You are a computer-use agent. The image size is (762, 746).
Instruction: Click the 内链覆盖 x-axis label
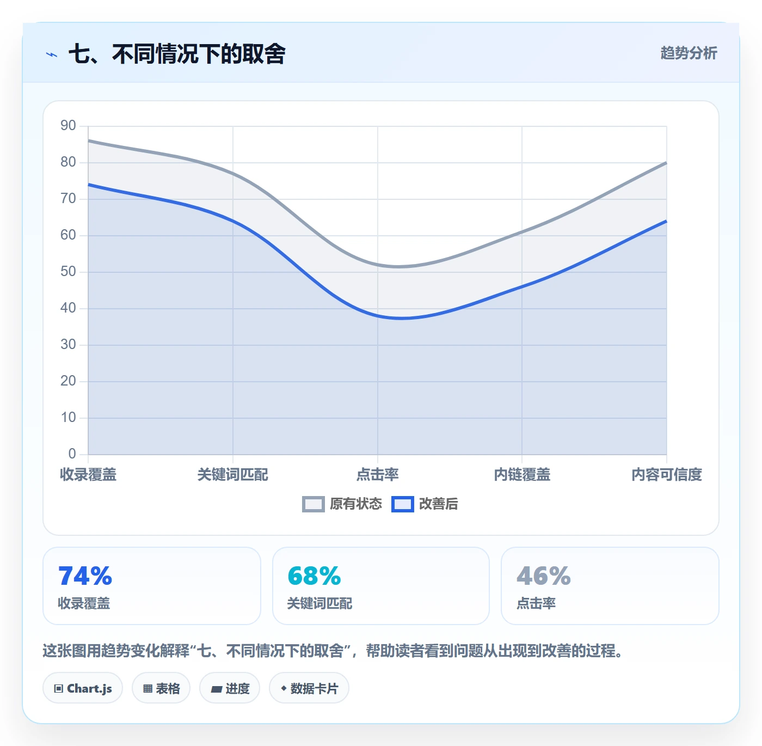tap(522, 475)
